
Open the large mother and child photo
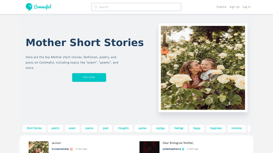coord(203,68)
